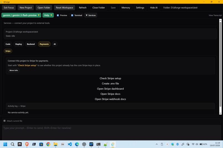The height and width of the screenshot is (148, 223).
Task: Click Open Folder button
Action: [x=44, y=8]
